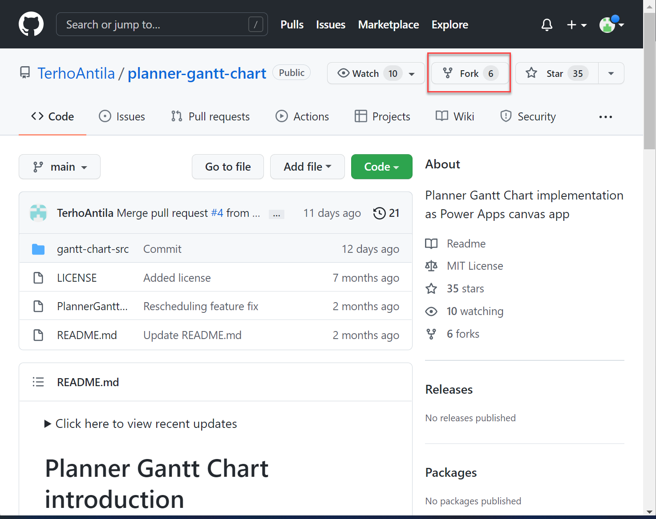Open the TerhoAntila owner link
656x519 pixels.
[x=76, y=73]
